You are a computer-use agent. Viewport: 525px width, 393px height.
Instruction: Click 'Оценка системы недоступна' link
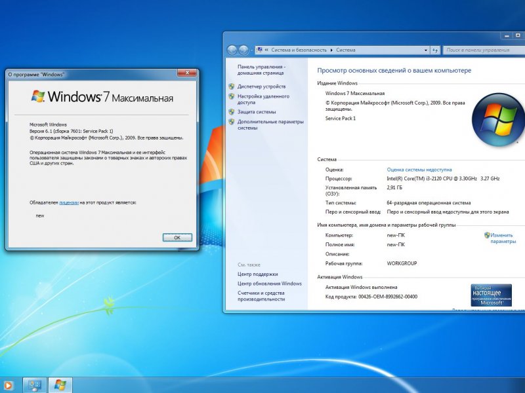(x=419, y=170)
